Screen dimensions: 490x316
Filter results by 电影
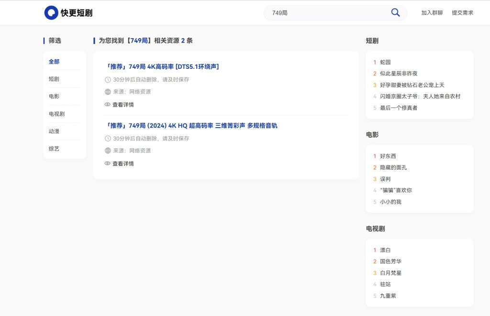[x=54, y=96]
